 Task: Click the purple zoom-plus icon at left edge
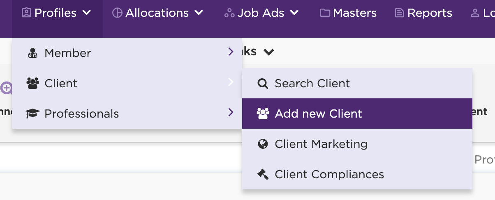coord(6,87)
